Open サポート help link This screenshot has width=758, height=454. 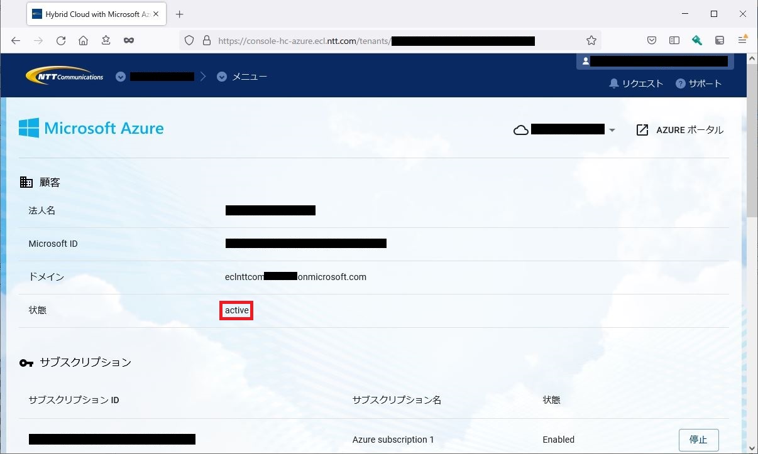pyautogui.click(x=698, y=84)
